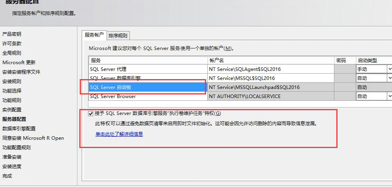
Task: Go to 功能配置规则 step in sidebar
Action: (17, 148)
